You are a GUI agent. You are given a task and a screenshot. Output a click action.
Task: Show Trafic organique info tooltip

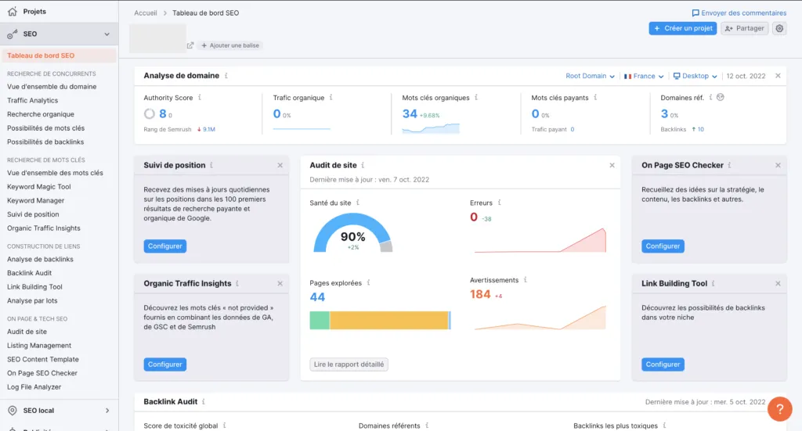331,98
